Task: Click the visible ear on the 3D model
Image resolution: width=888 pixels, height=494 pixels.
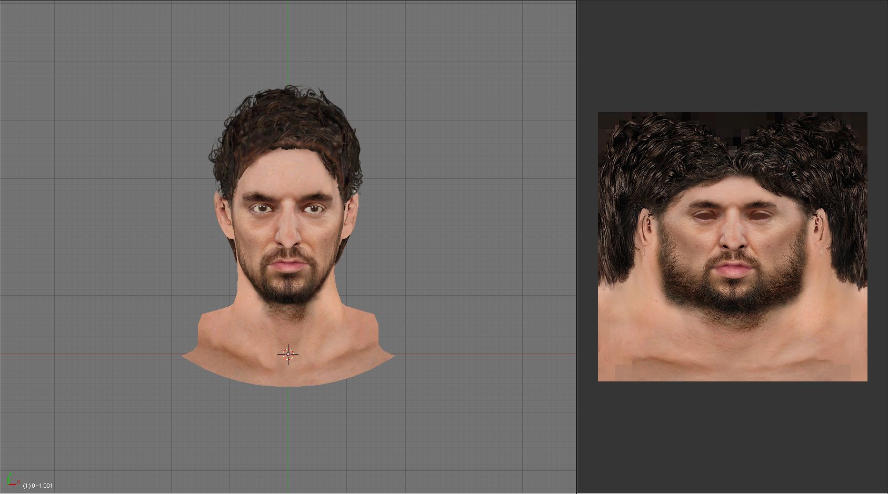Action: click(x=224, y=217)
